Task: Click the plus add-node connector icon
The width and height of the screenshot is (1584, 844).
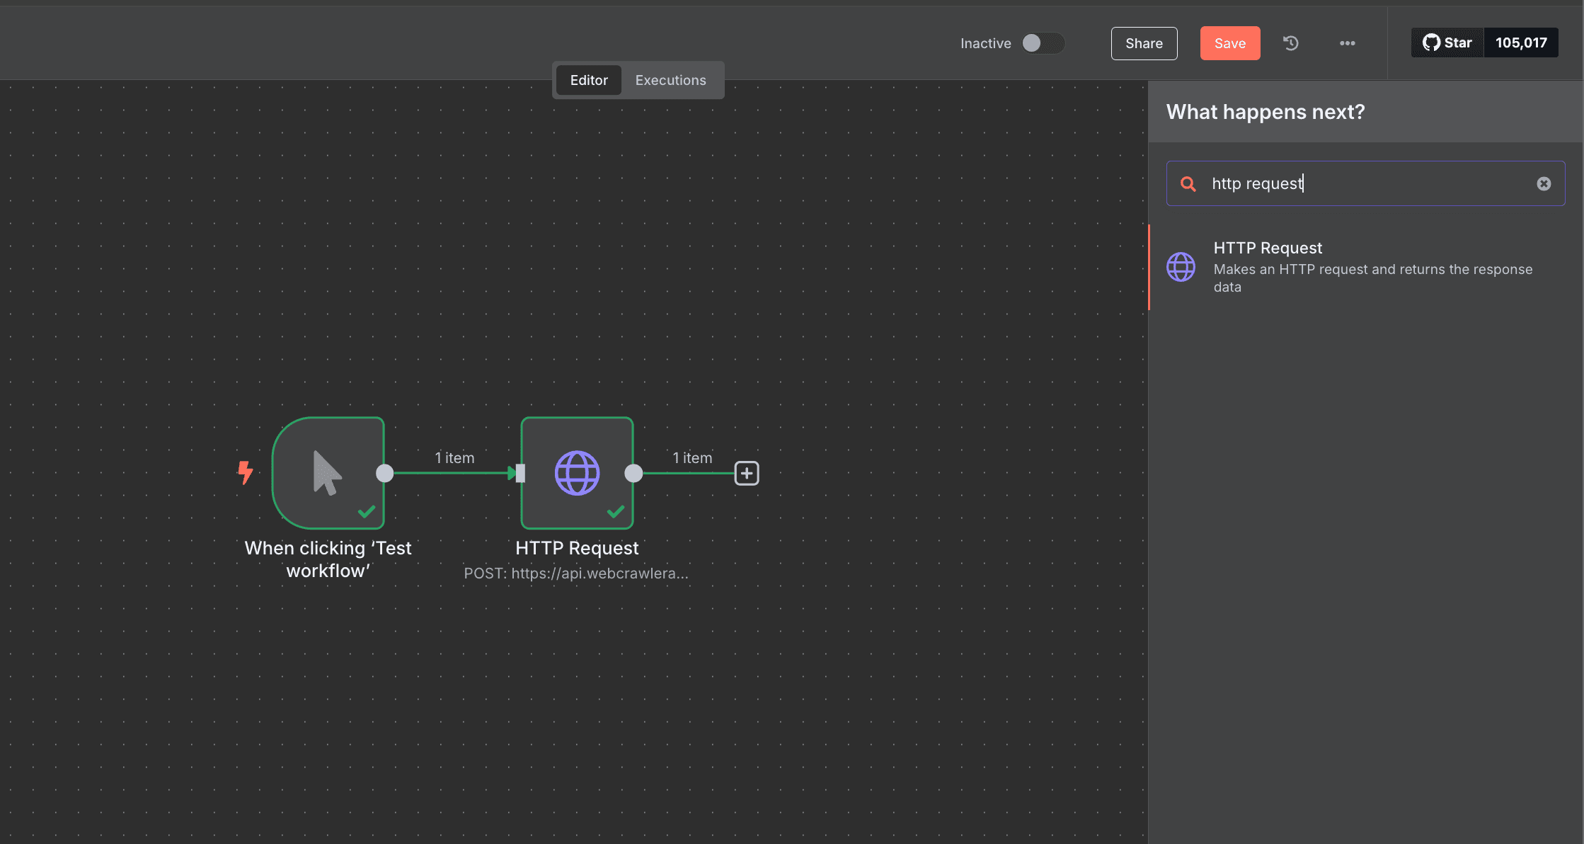Action: [x=747, y=473]
